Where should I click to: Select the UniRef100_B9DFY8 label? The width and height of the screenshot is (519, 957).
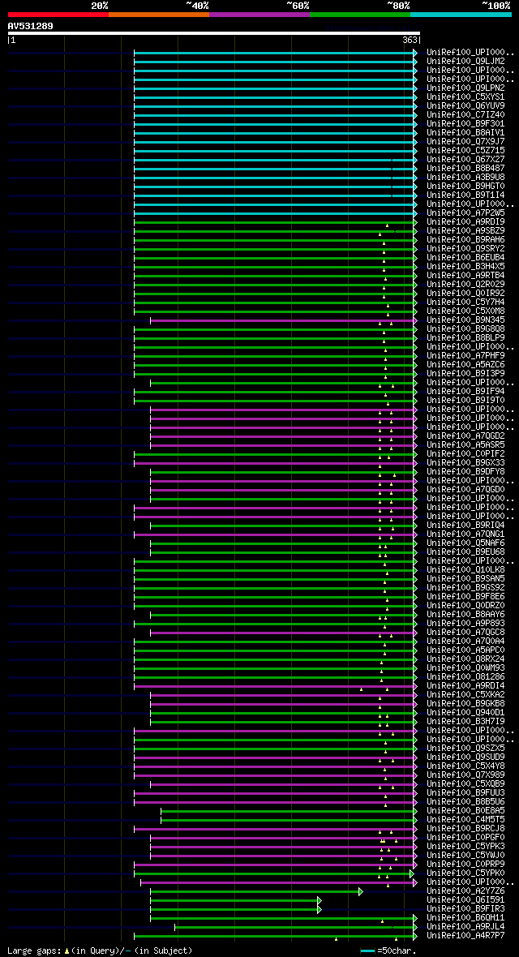click(465, 472)
